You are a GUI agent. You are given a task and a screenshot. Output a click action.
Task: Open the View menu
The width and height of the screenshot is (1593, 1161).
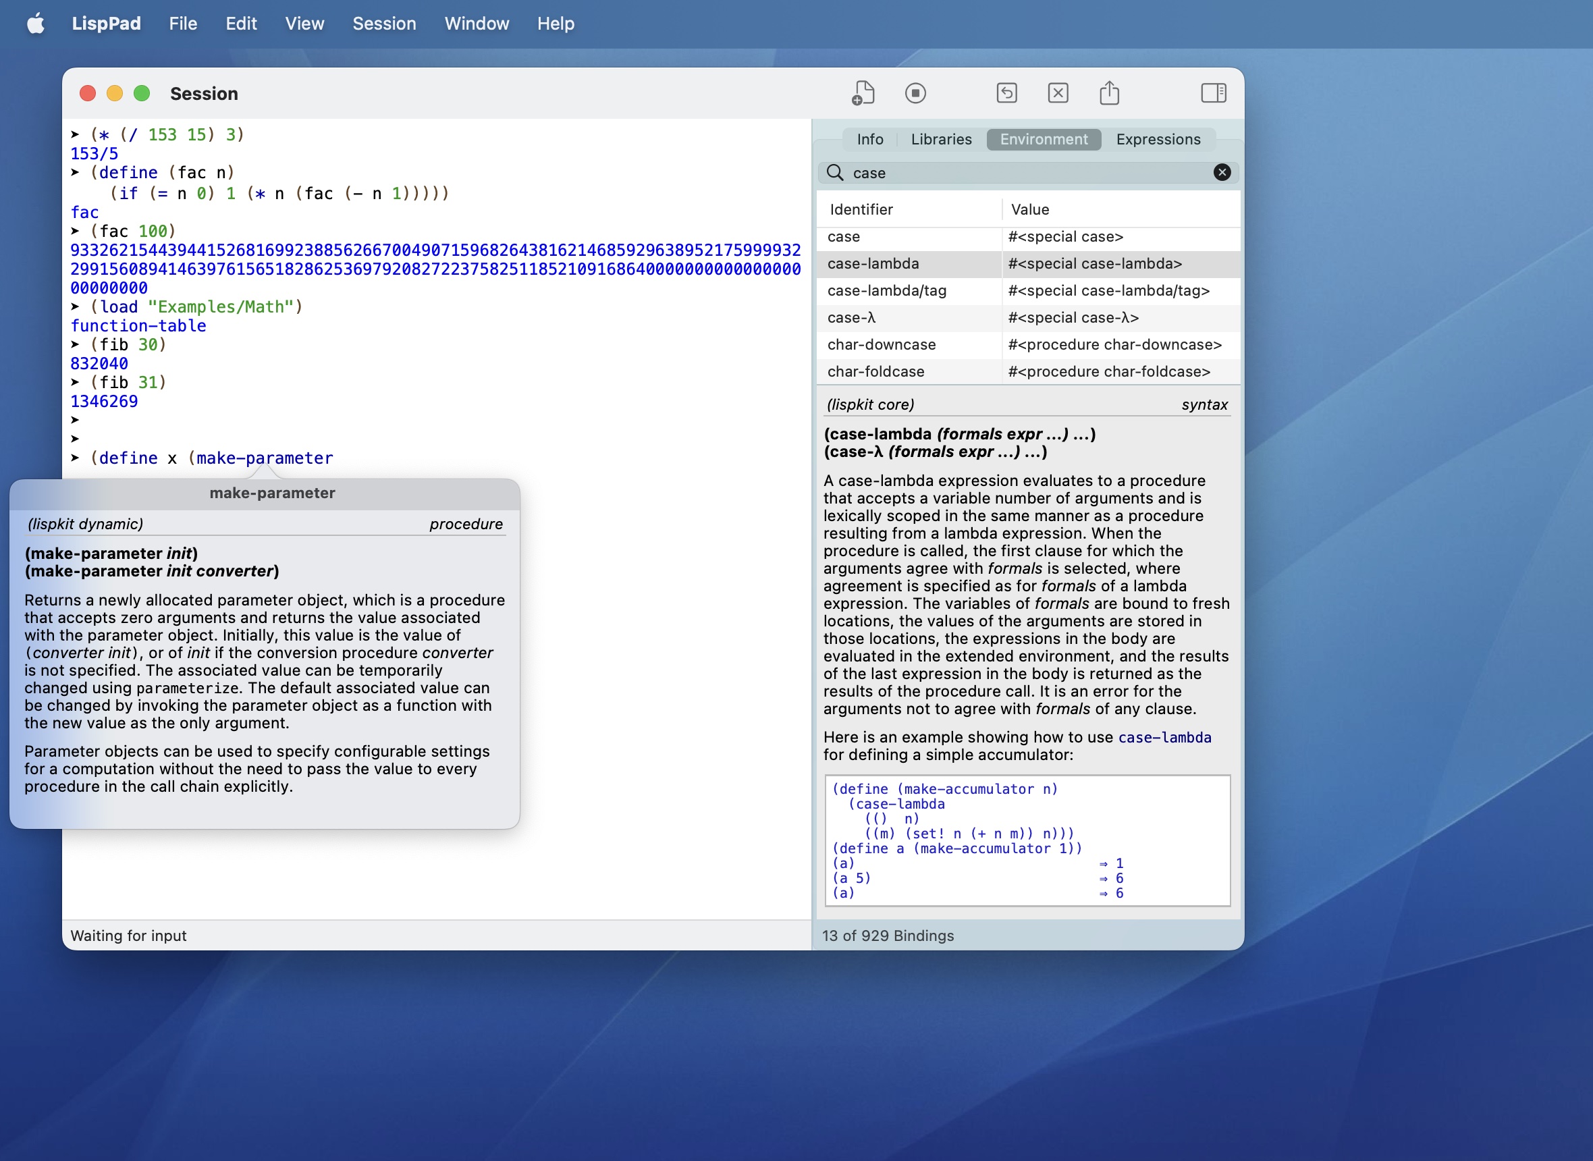pos(304,24)
